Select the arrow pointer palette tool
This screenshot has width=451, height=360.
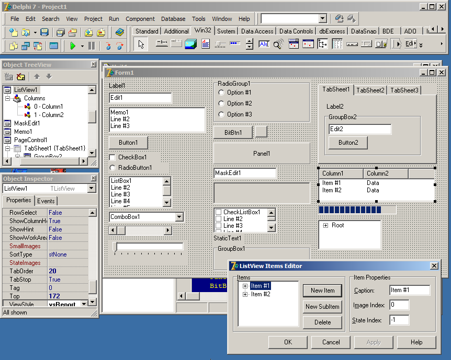pyautogui.click(x=141, y=44)
